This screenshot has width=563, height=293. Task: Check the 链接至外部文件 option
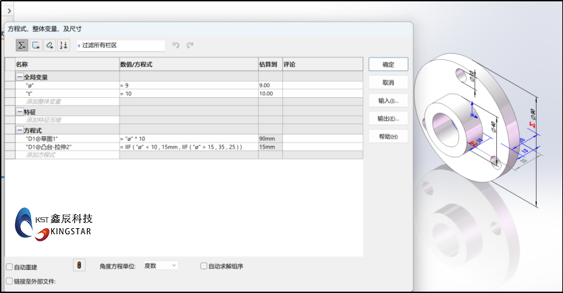pos(9,281)
